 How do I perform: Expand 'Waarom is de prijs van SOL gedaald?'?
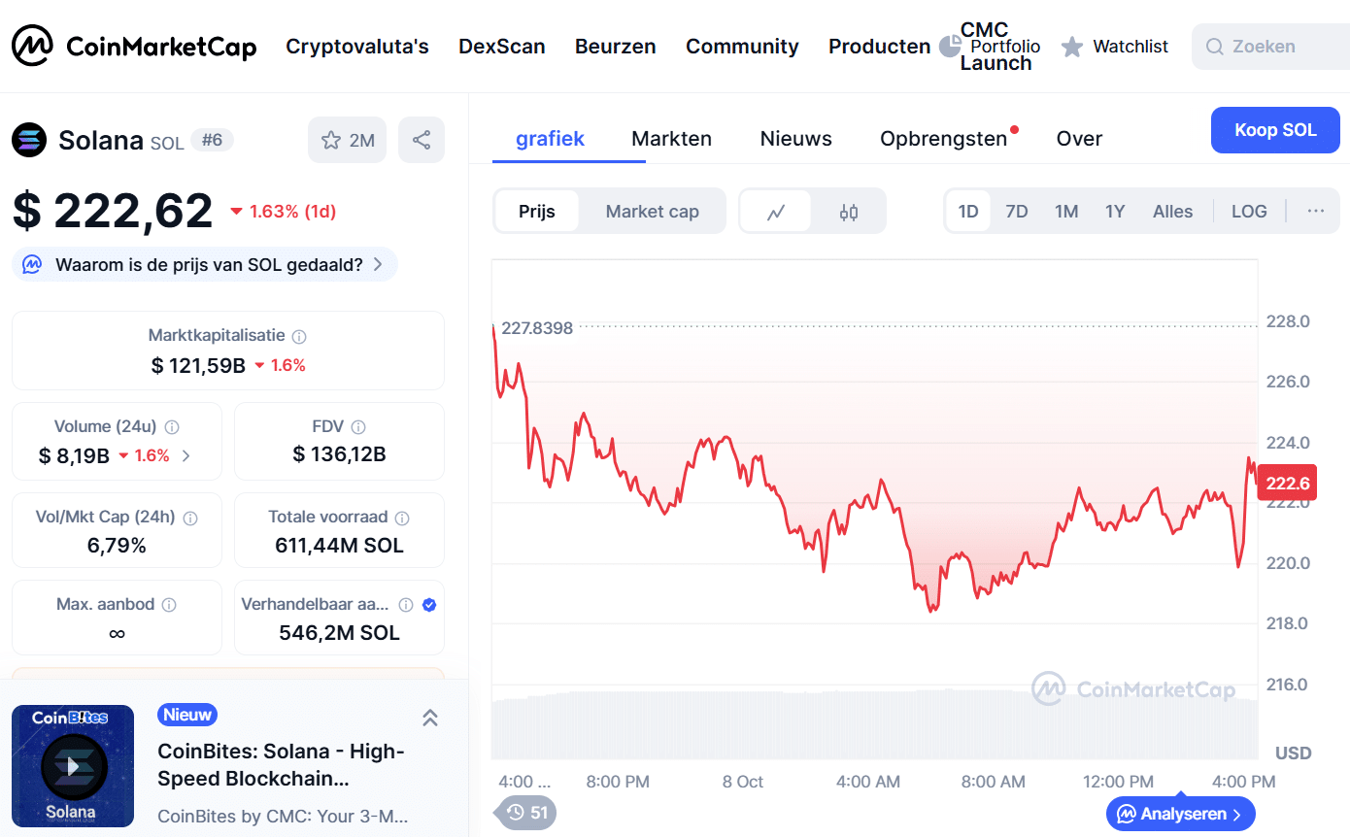205,264
